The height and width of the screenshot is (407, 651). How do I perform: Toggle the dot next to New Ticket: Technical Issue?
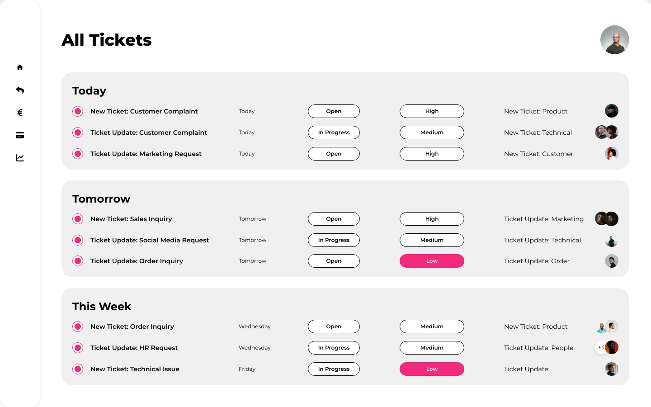coord(78,369)
